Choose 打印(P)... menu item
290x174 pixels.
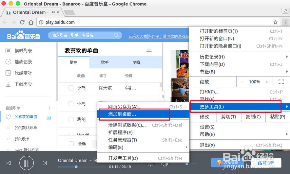(x=239, y=92)
